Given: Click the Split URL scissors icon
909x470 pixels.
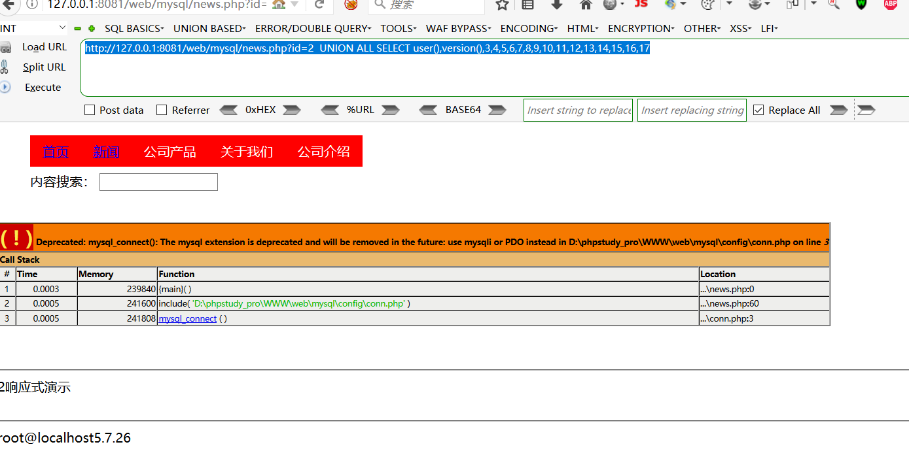Looking at the screenshot, I should [x=4, y=67].
